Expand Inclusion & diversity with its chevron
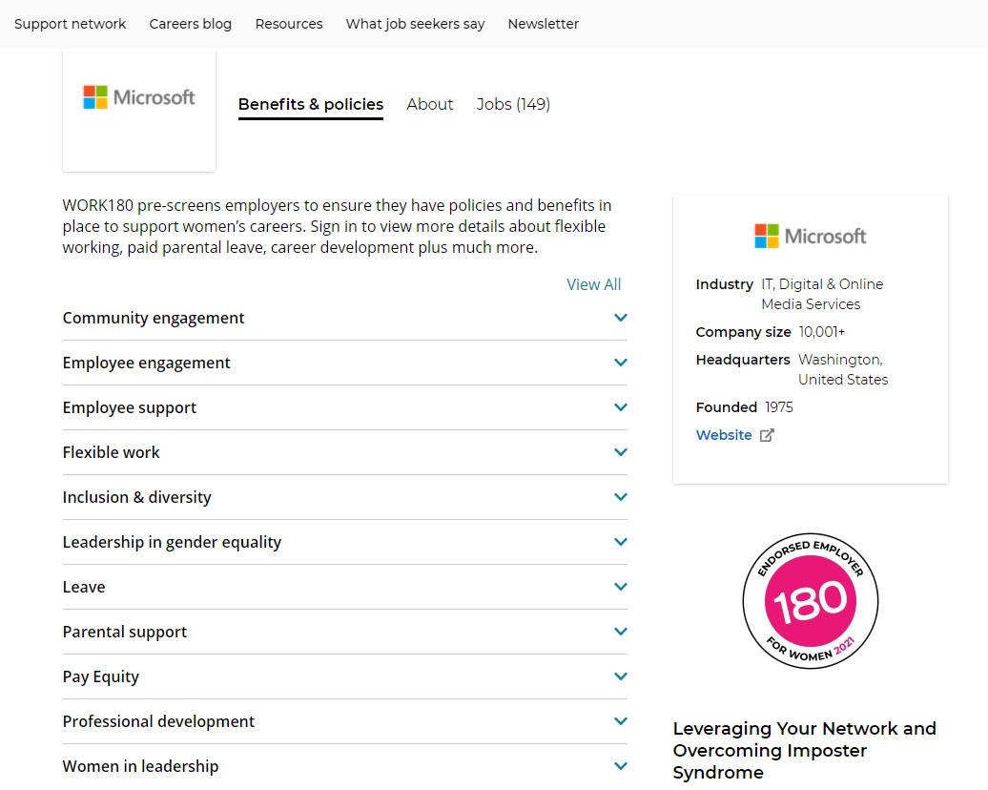This screenshot has height=790, width=988. click(621, 497)
